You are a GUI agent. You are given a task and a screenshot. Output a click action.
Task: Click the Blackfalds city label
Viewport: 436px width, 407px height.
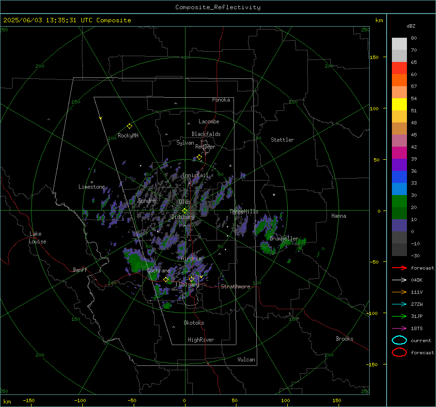(x=206, y=134)
